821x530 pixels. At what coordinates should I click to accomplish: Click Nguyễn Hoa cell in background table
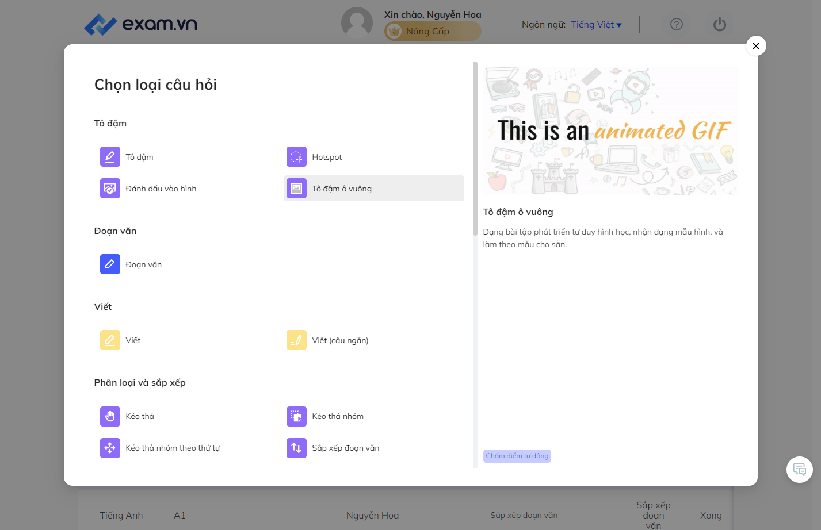(372, 516)
